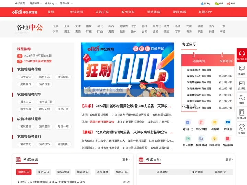Open the 活动讲座 navigation item
The image size is (247, 185).
point(154,12)
